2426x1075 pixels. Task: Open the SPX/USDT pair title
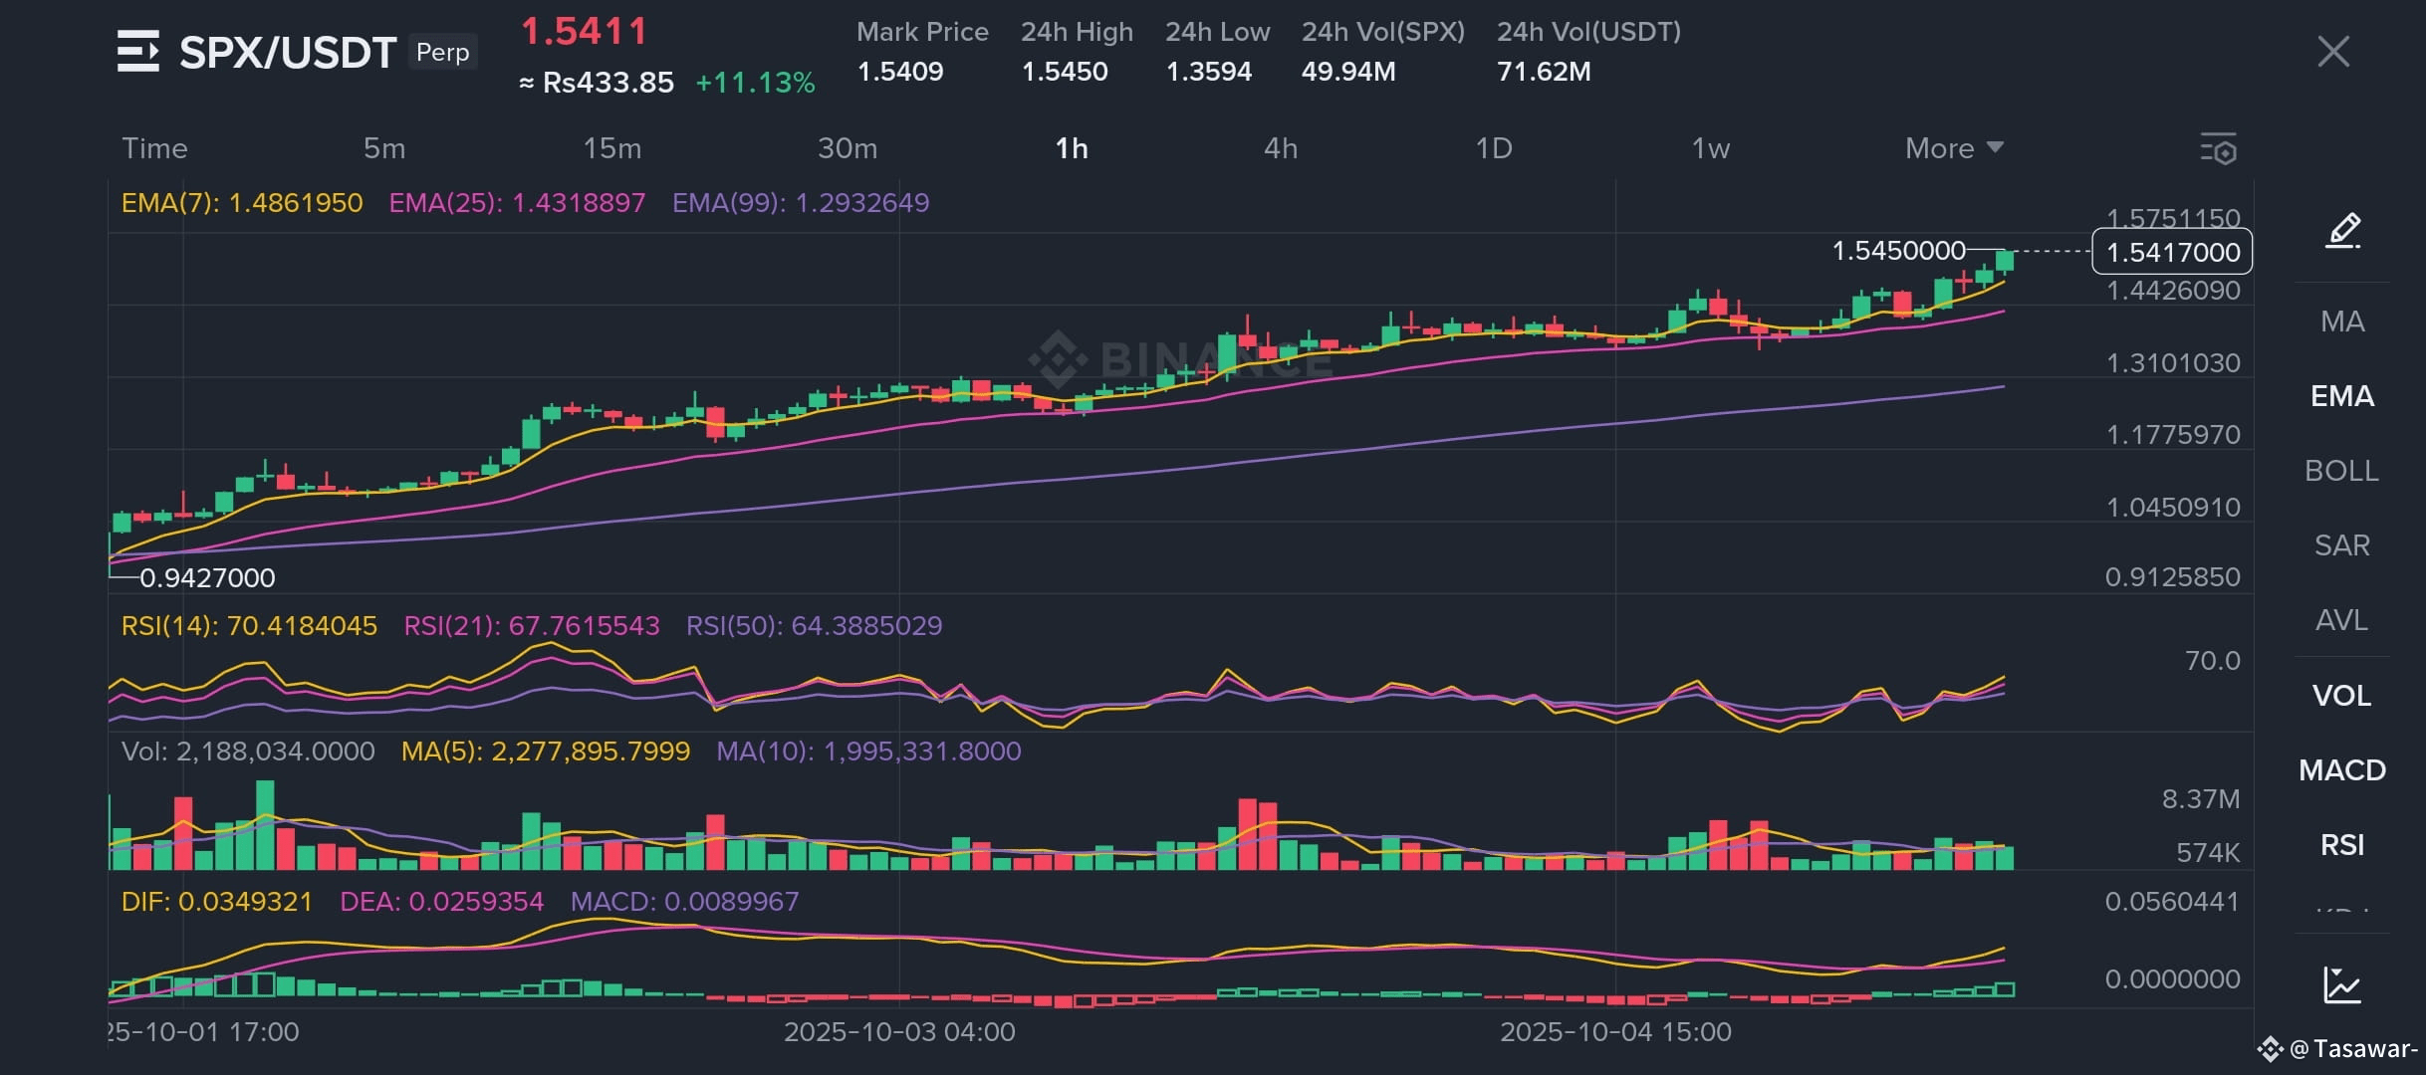[288, 52]
